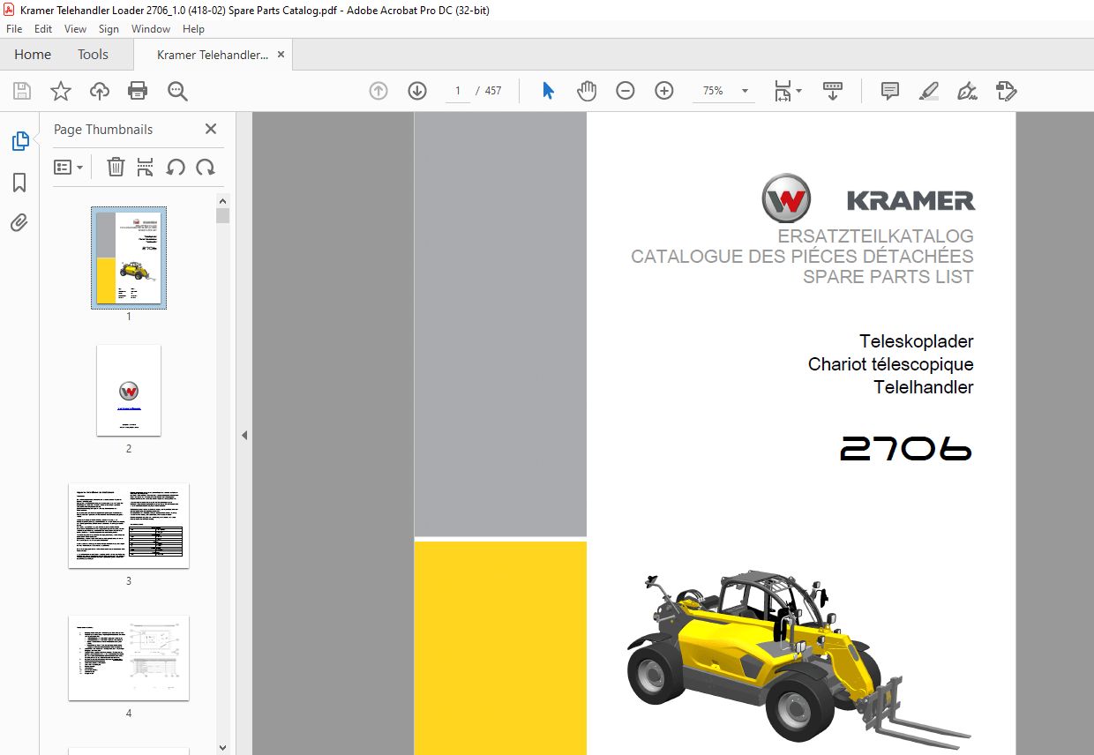1094x755 pixels.
Task: Open the page display options dropdown
Action: click(797, 91)
